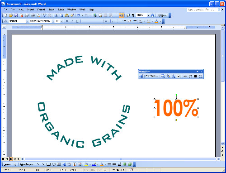The image size is (226, 173).
Task: Toggle WordArt Vertical Text
Action: tap(190, 76)
